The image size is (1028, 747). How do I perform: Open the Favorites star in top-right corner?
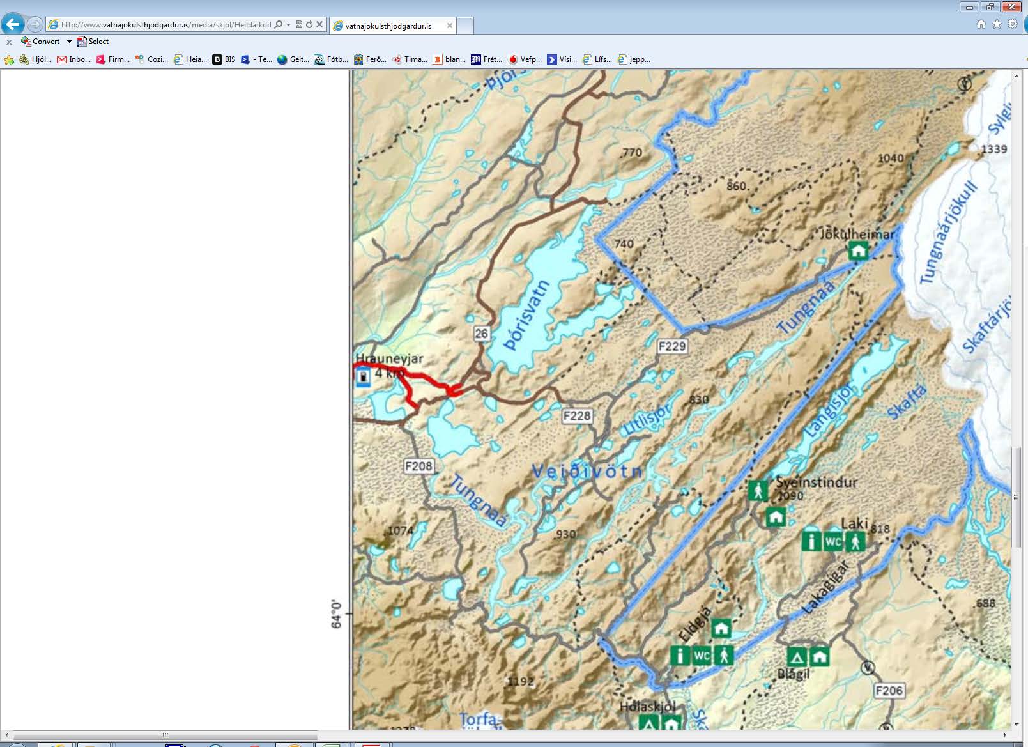(x=997, y=24)
